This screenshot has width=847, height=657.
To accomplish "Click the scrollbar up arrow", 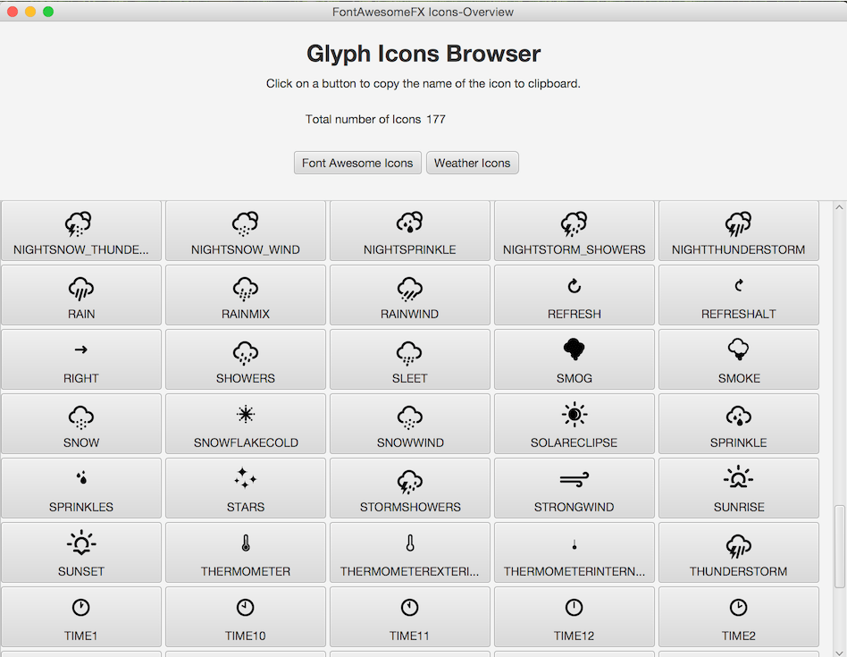I will click(x=839, y=207).
